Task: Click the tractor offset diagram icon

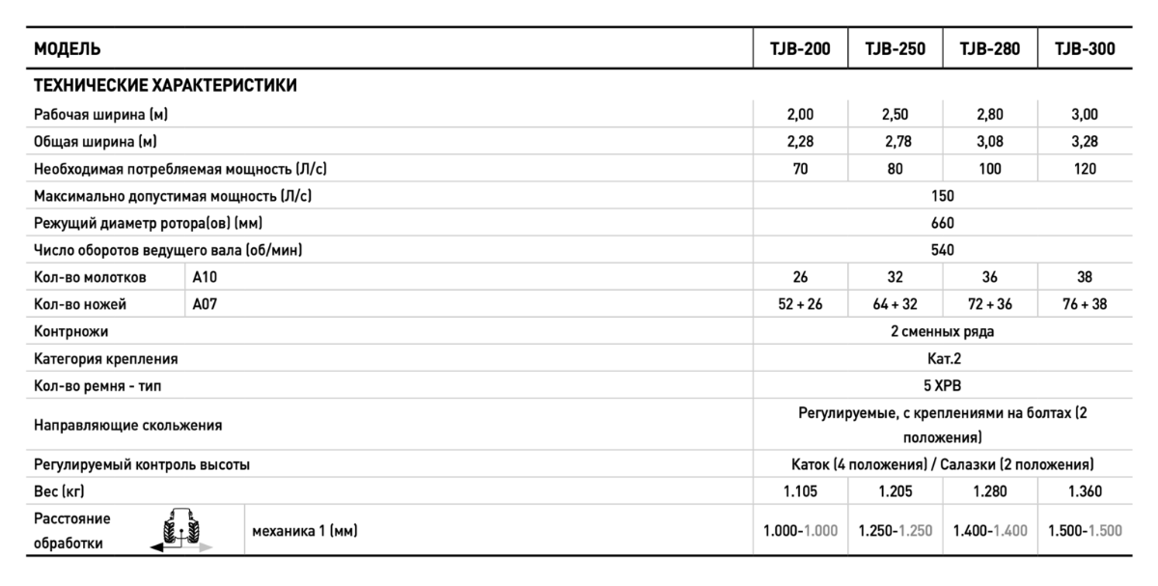Action: [180, 530]
